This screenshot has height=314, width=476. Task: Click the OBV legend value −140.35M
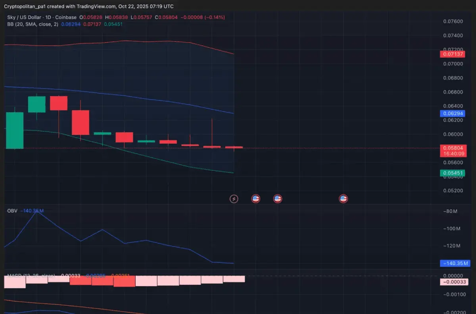tap(32, 211)
